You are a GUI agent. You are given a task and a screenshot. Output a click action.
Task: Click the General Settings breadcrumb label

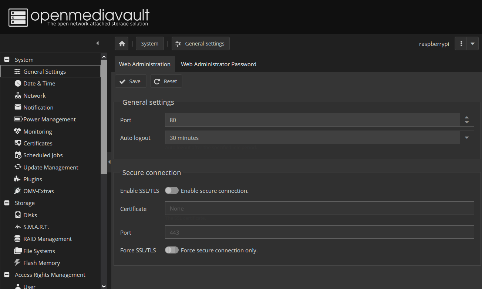pyautogui.click(x=205, y=44)
